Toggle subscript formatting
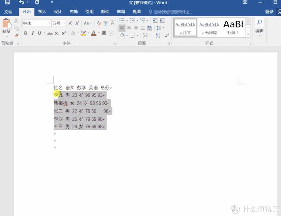The image size is (281, 216). 57,34
